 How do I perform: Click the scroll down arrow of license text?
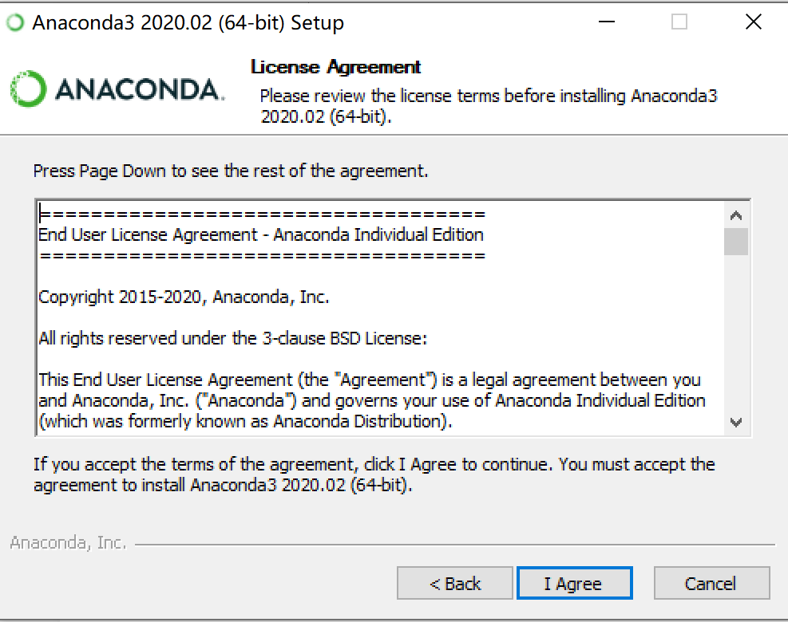736,422
